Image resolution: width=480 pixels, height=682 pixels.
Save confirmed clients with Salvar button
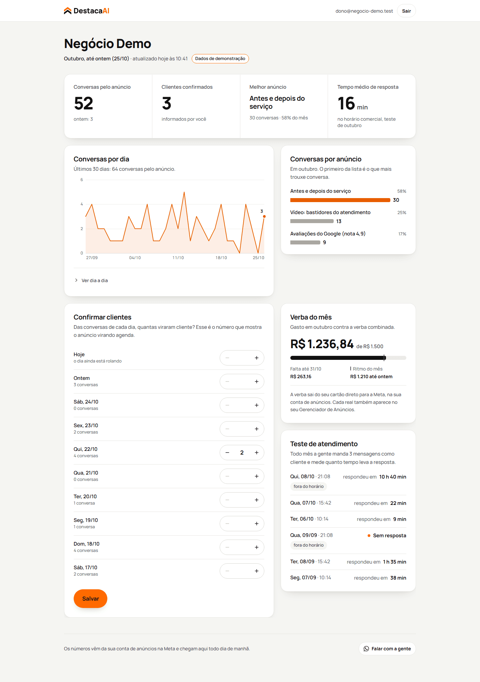tap(90, 599)
